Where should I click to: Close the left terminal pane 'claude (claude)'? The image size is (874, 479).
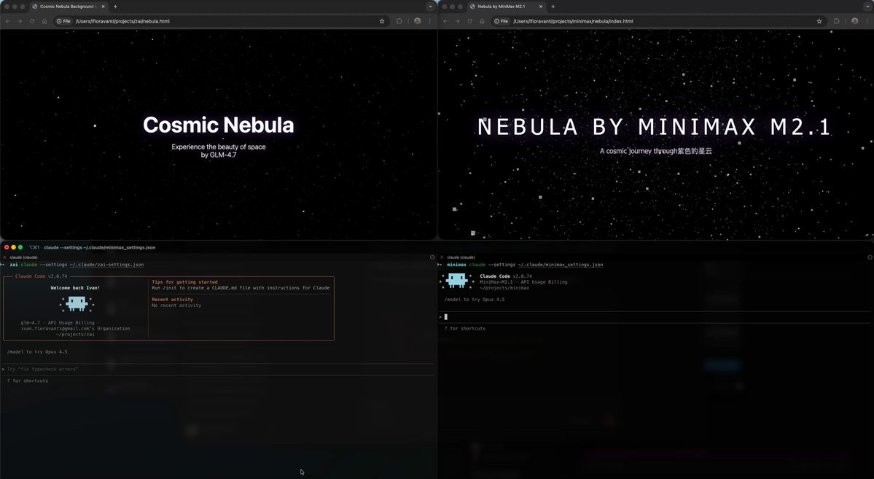[x=4, y=257]
